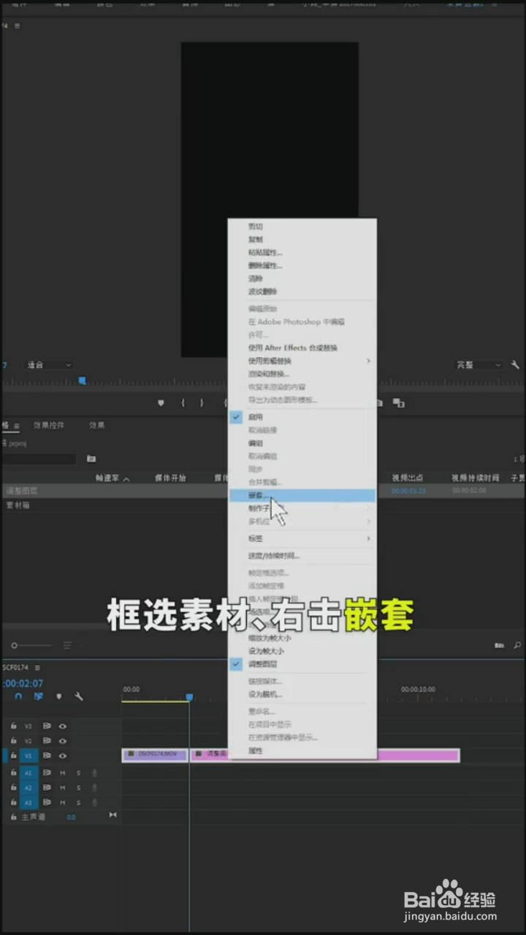Toggle Linked Selection icon in timeline

coord(38,697)
